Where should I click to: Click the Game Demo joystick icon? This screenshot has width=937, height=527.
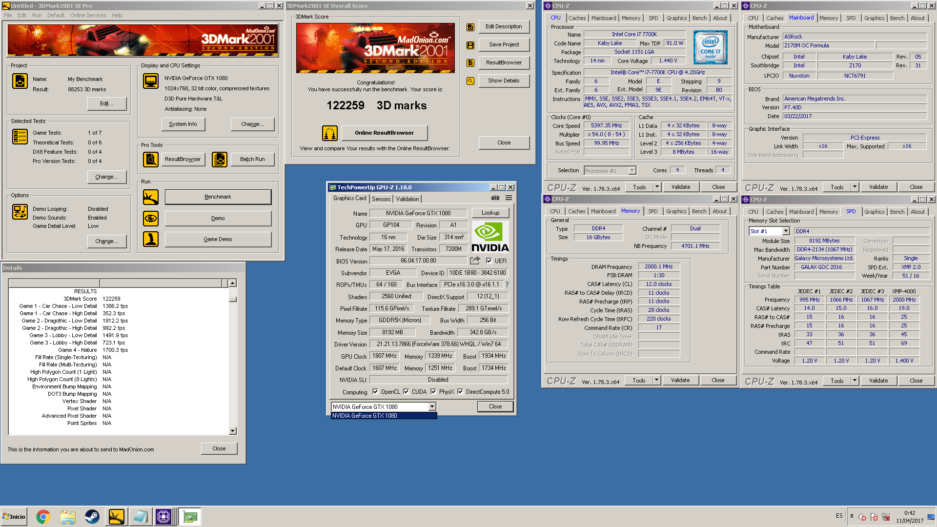[151, 239]
